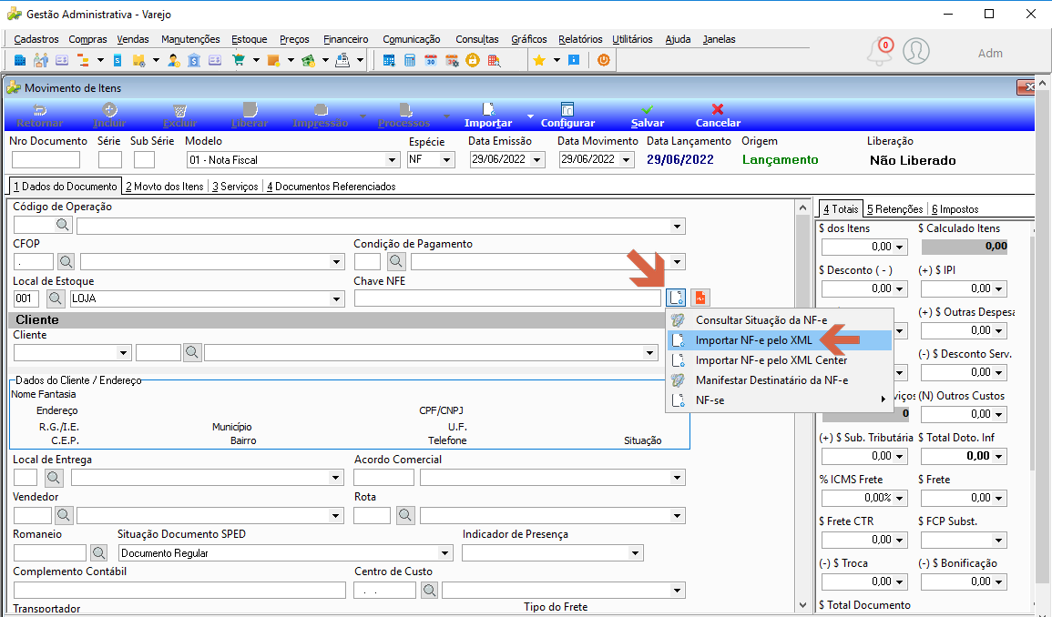Image resolution: width=1052 pixels, height=617 pixels.
Task: Expand the Importar button arrow
Action: [529, 116]
